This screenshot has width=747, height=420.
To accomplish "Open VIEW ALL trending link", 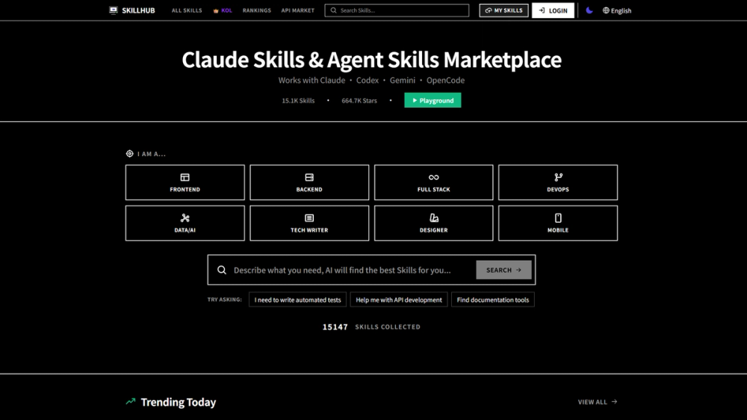I will pos(598,402).
